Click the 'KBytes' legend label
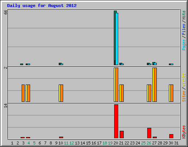 [x=184, y=132]
